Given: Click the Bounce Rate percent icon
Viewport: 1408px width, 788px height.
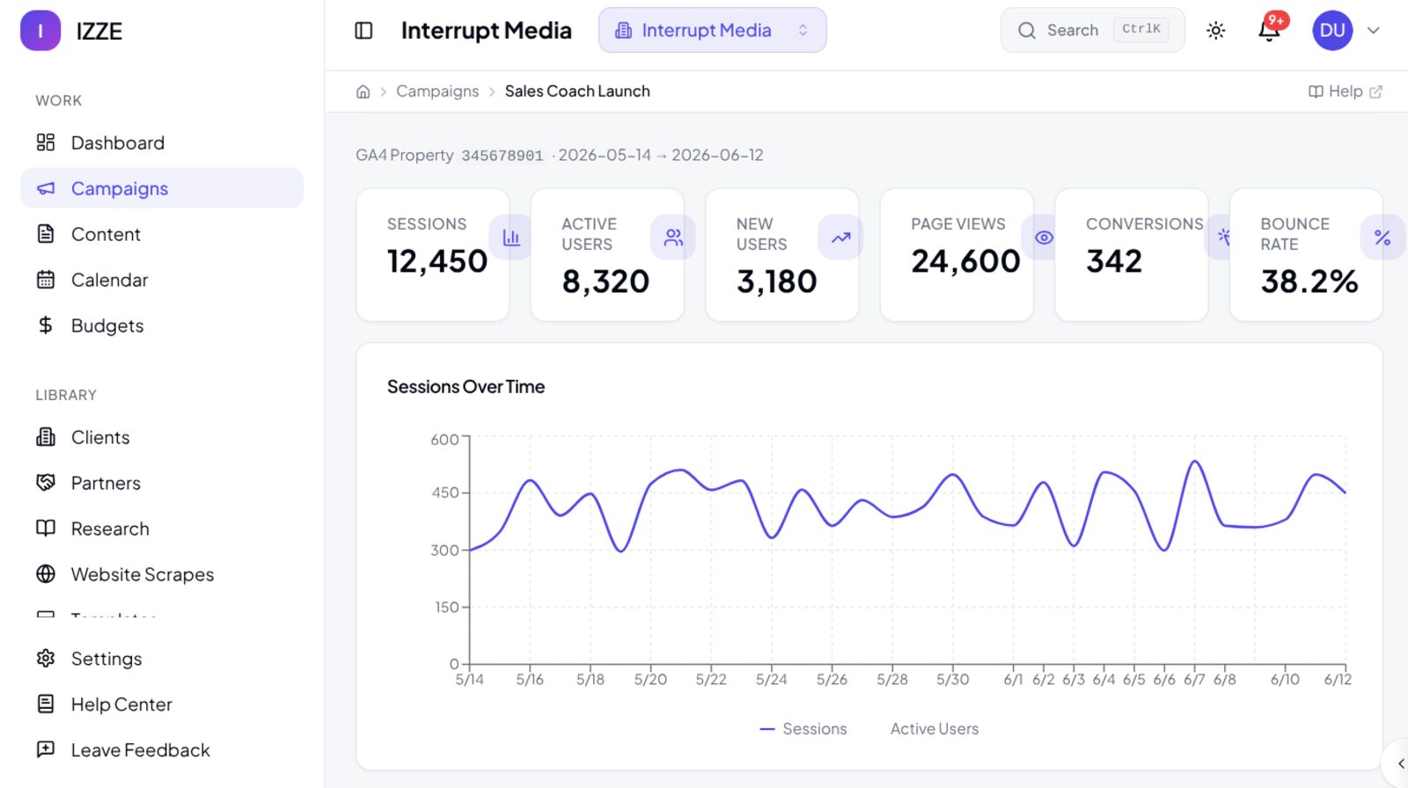Looking at the screenshot, I should tap(1382, 237).
